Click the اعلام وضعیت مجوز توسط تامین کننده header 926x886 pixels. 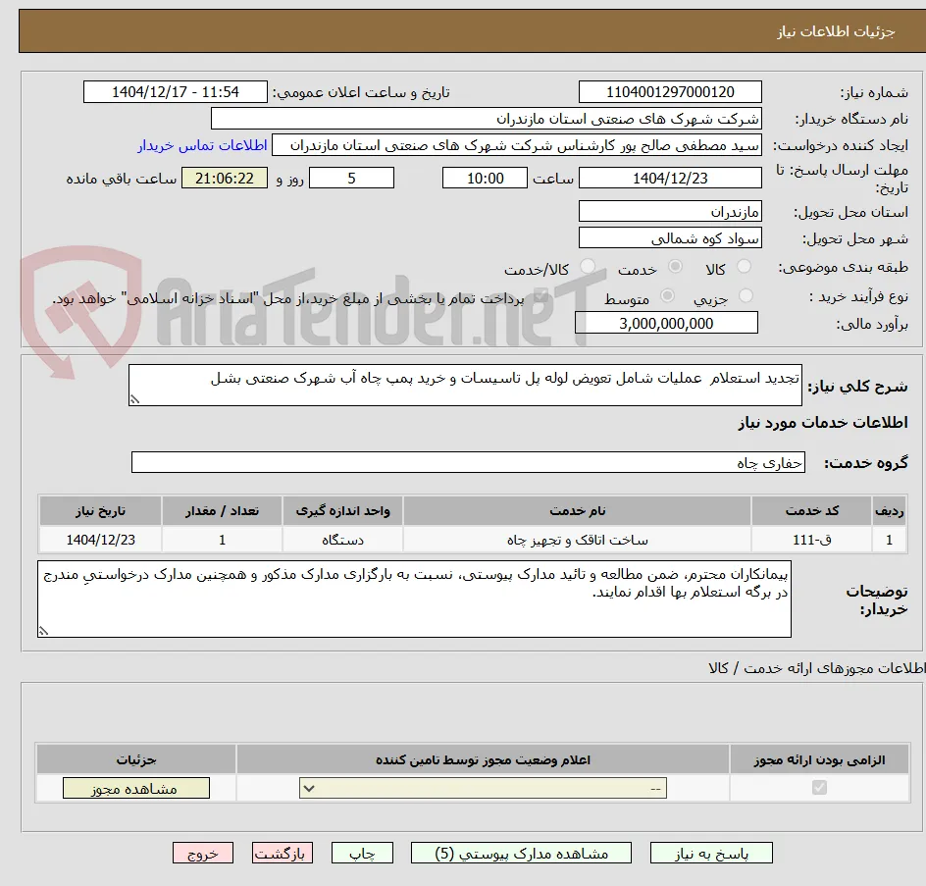(x=483, y=759)
